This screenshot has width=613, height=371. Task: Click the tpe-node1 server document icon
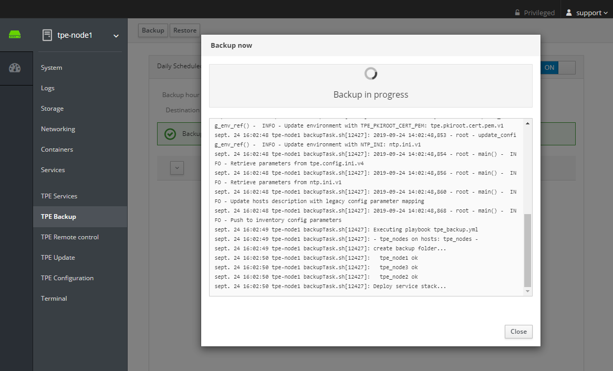click(47, 35)
